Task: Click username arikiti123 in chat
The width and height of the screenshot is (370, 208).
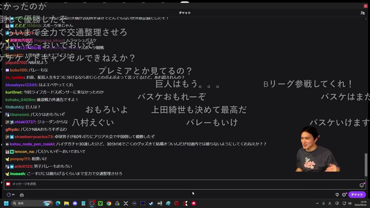Action: click(23, 166)
